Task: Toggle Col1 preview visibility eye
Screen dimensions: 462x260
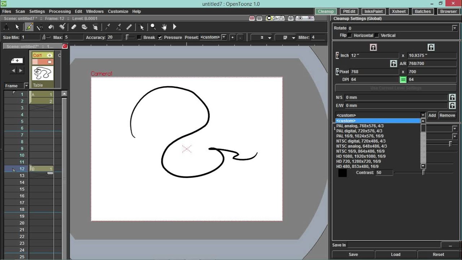Action: point(50,55)
